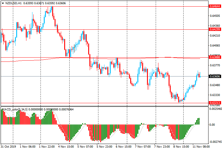Click the 5 Nov 23:00 time label
The height and width of the screenshot is (150, 222).
[104, 146]
